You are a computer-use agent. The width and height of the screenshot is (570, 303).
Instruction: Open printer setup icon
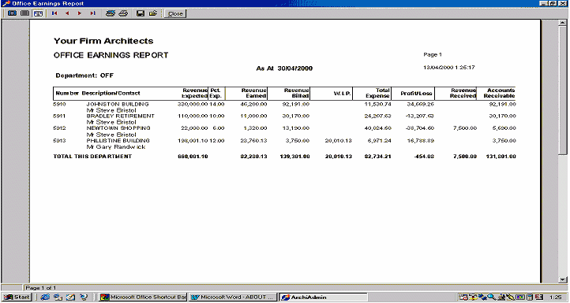pyautogui.click(x=111, y=13)
